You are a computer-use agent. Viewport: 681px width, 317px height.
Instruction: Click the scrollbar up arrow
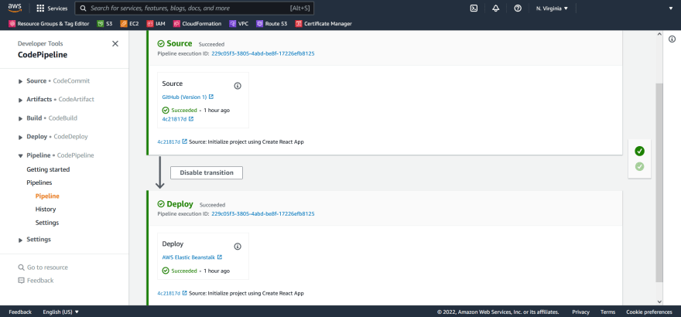click(659, 34)
